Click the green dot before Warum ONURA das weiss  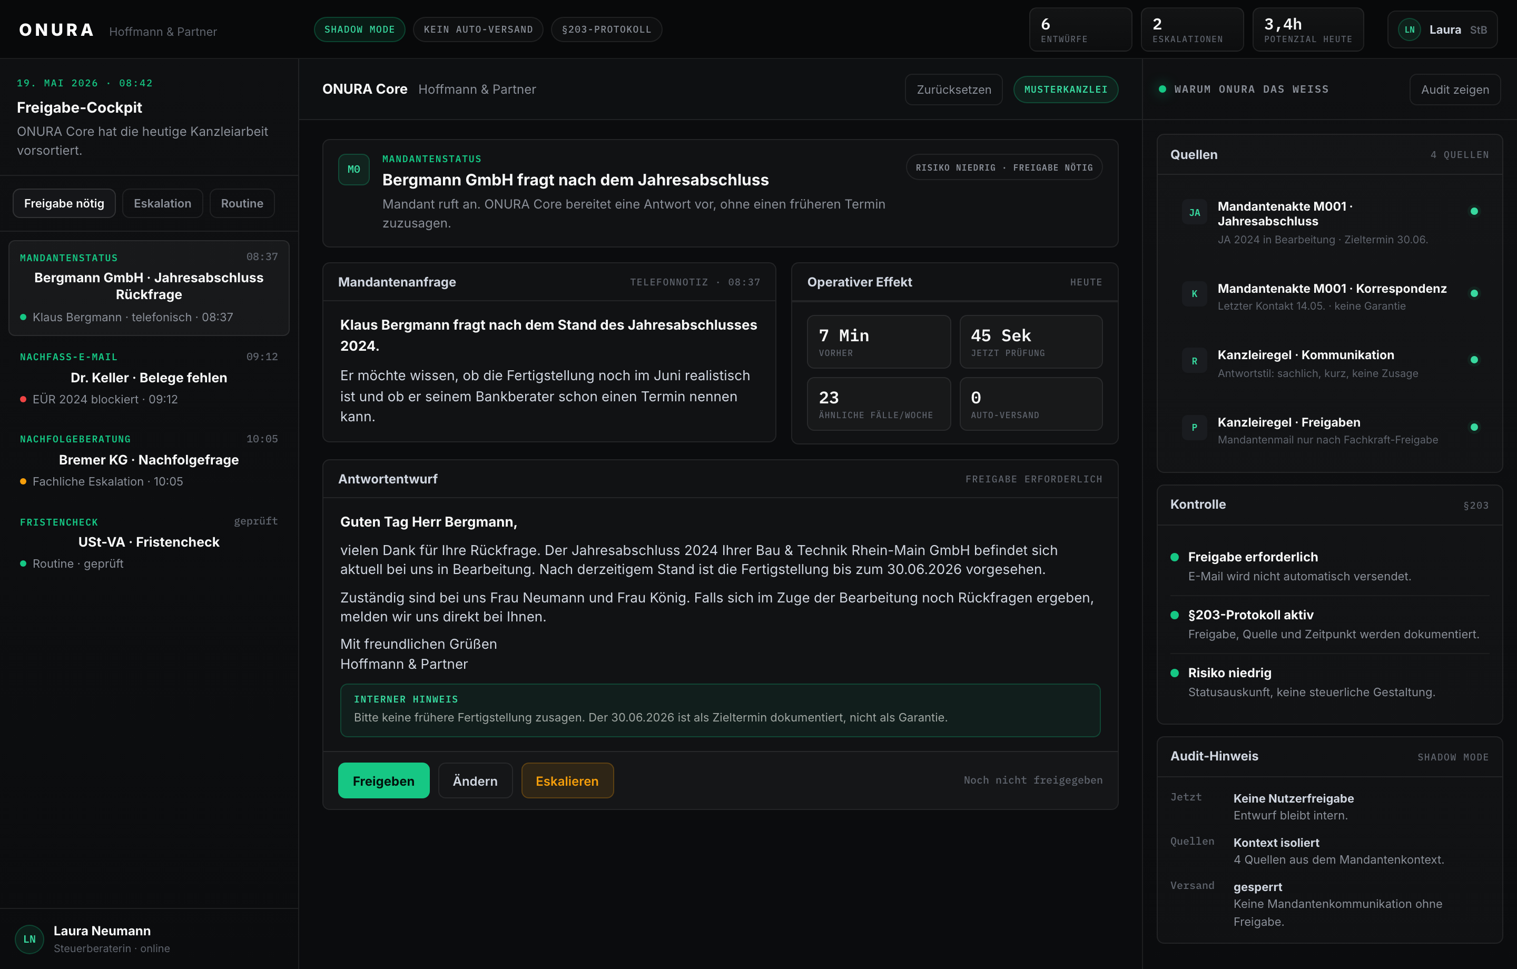point(1163,89)
